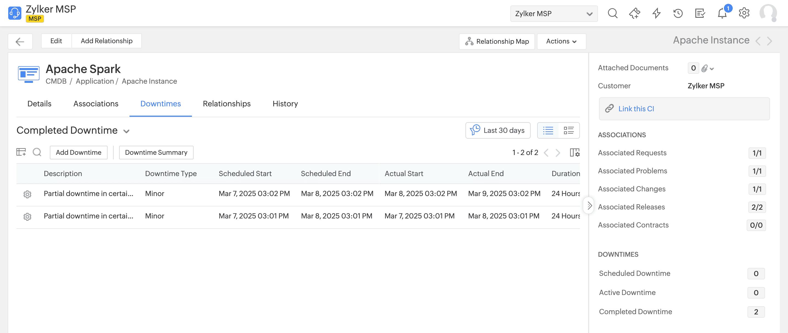Open the Actions dropdown
The width and height of the screenshot is (788, 333).
click(561, 41)
